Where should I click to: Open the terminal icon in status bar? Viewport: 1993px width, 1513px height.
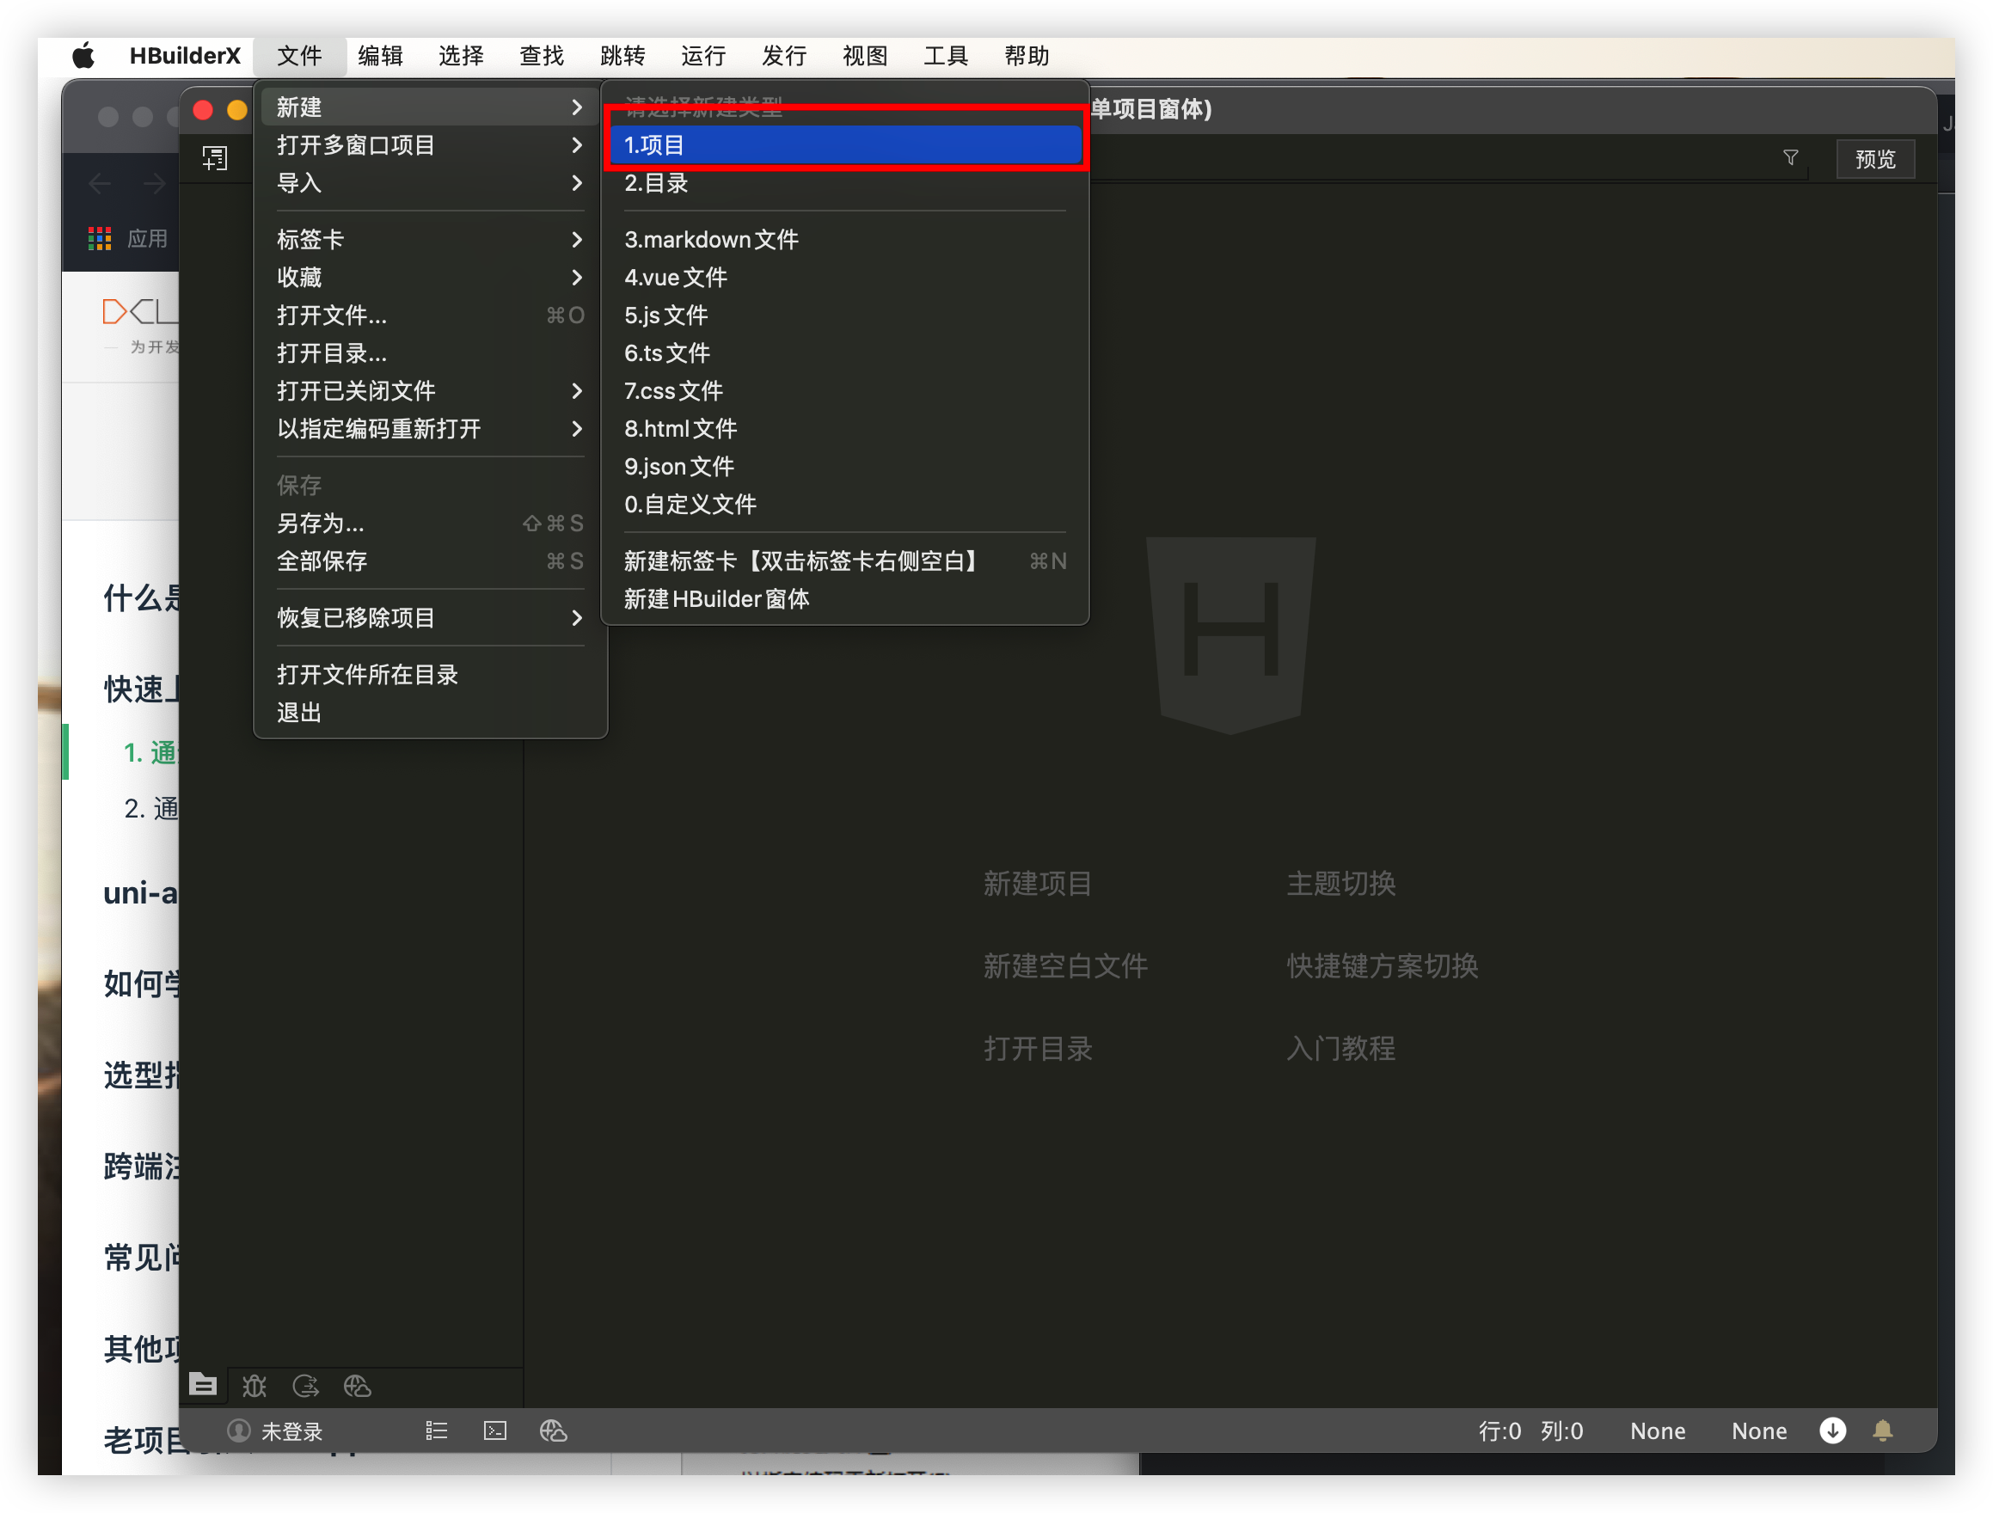[494, 1430]
